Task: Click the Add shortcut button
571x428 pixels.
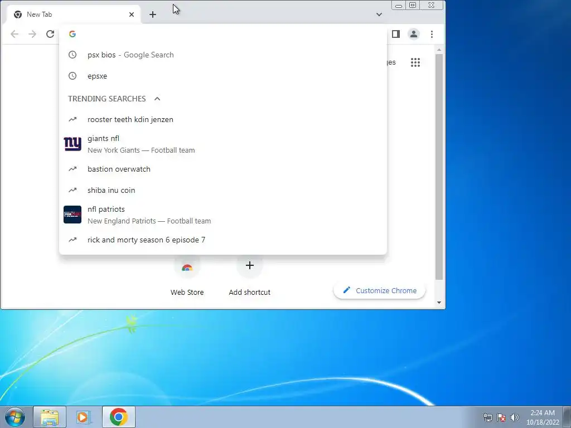Action: [249, 275]
